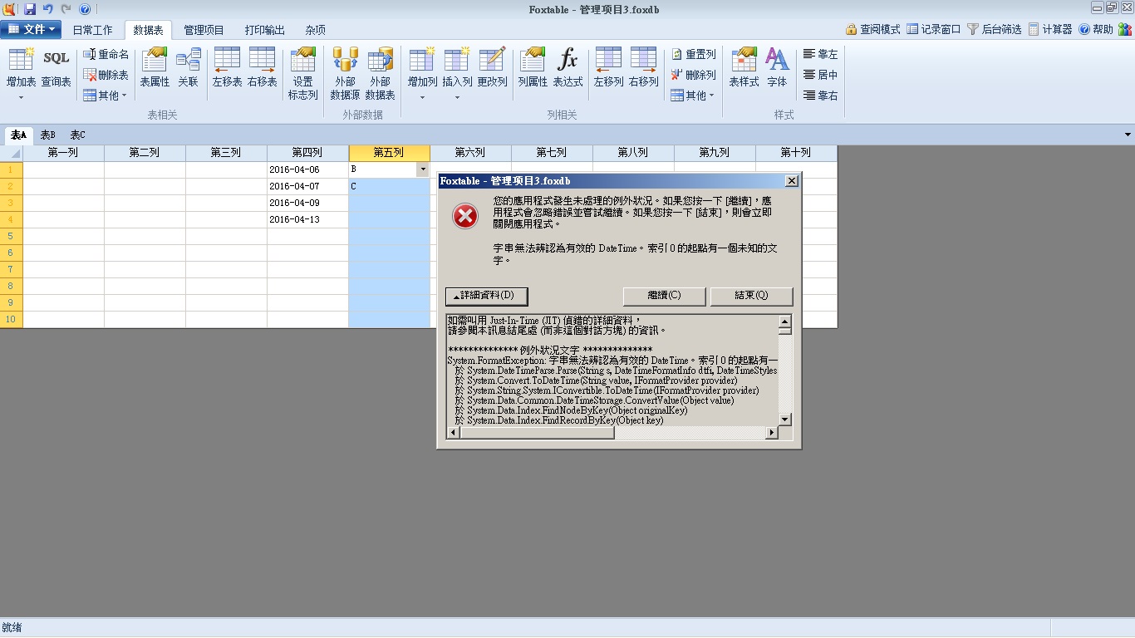
Task: Align right with 靠右
Action: point(820,96)
